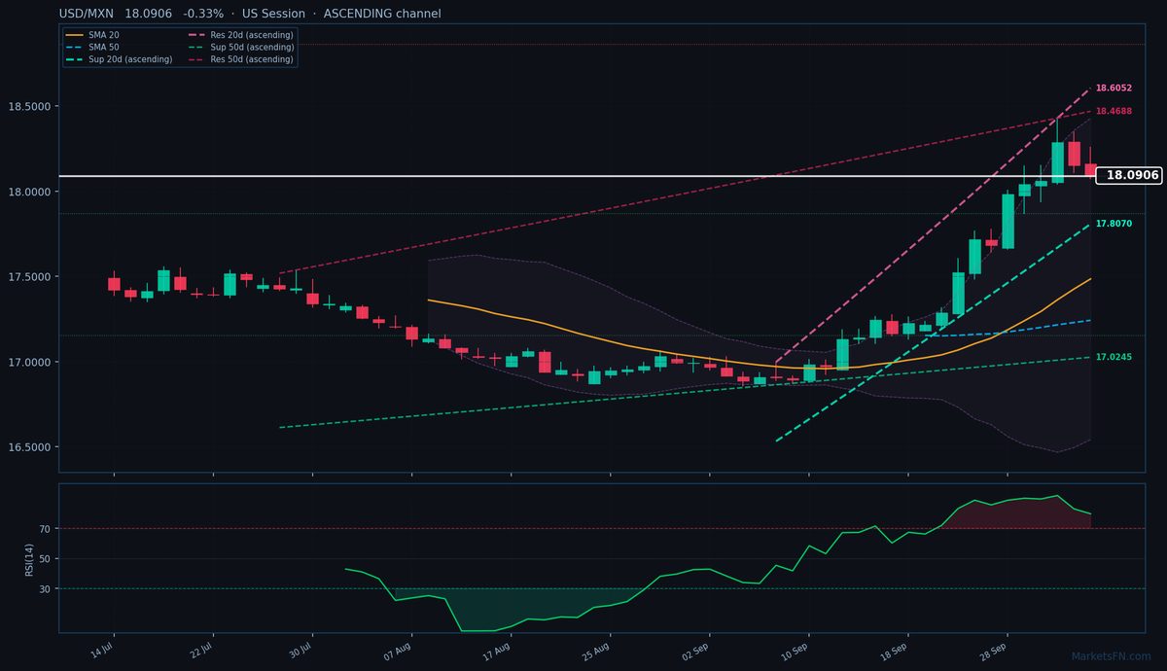Click the SMA 20 legend entry
The image size is (1167, 671).
point(93,35)
